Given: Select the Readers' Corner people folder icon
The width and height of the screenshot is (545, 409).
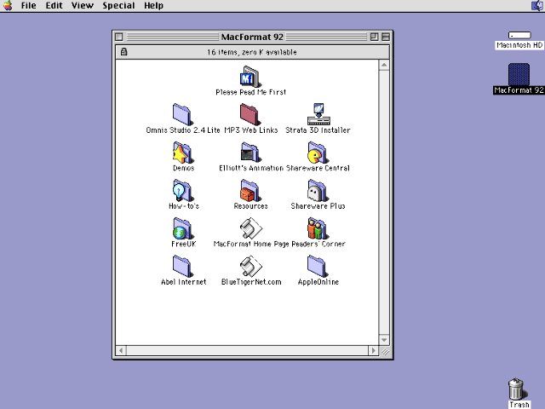Looking at the screenshot, I should click(318, 228).
